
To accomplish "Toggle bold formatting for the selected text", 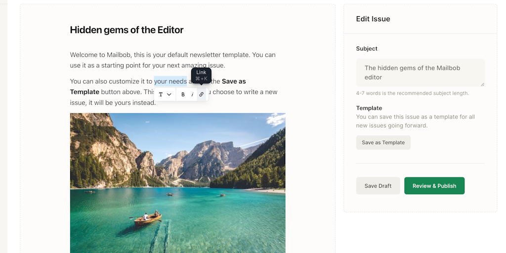I will click(183, 94).
